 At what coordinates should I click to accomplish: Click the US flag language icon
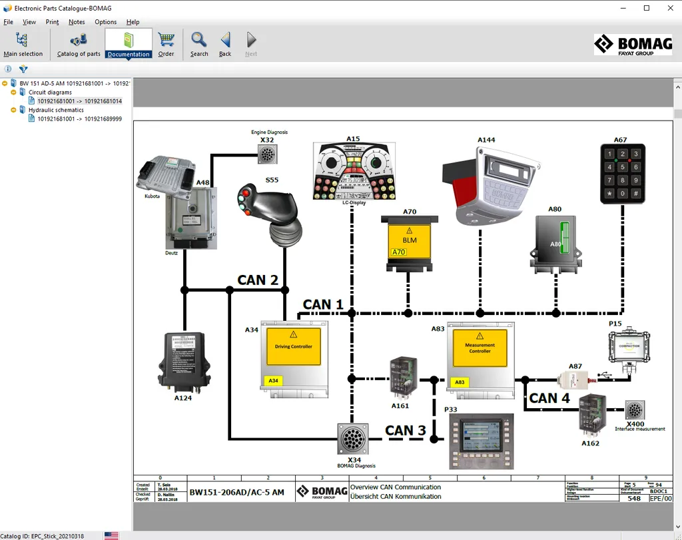pos(111,535)
